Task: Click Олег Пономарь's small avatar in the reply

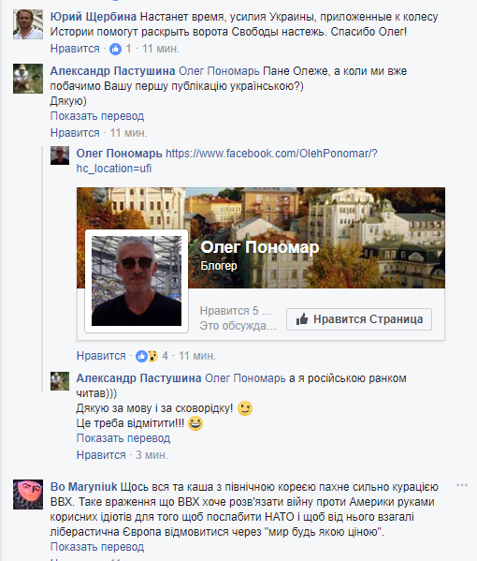Action: 60,155
